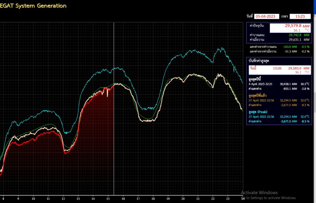Click hour 8 on the time axis
The width and height of the screenshot is (316, 203).
coord(3,199)
